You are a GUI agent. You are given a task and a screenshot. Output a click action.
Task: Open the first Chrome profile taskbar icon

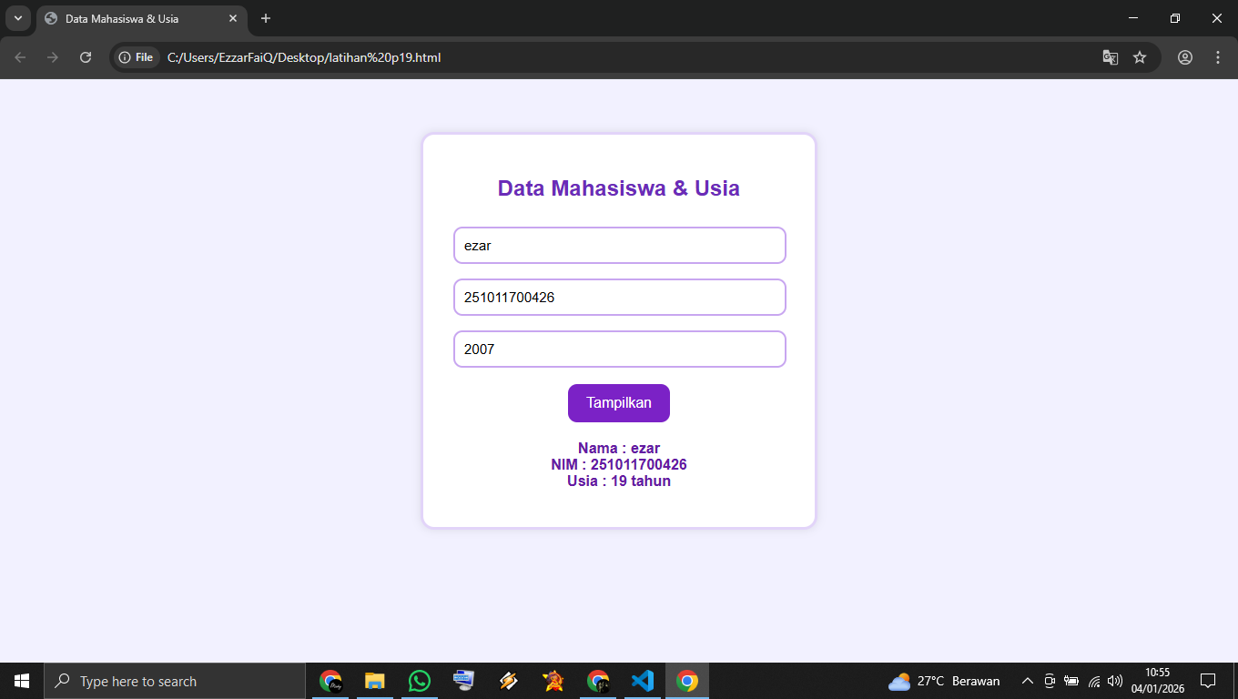(330, 681)
